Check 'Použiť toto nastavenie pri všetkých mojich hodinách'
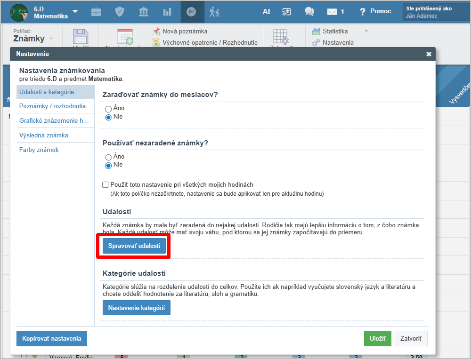Screen dimensions: 471x359 click(106, 185)
